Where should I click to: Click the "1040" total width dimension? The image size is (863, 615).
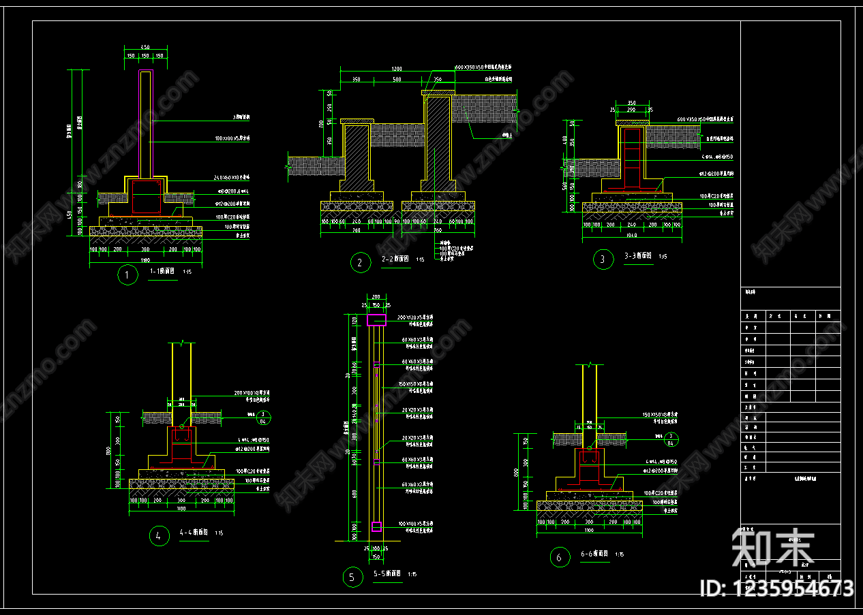631,236
